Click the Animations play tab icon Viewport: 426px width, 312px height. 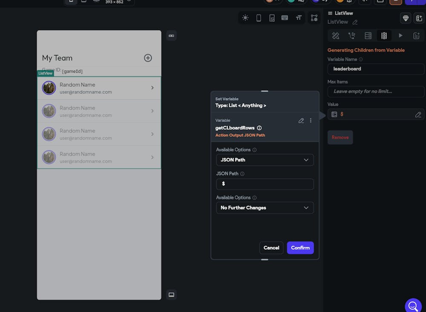coord(400,36)
